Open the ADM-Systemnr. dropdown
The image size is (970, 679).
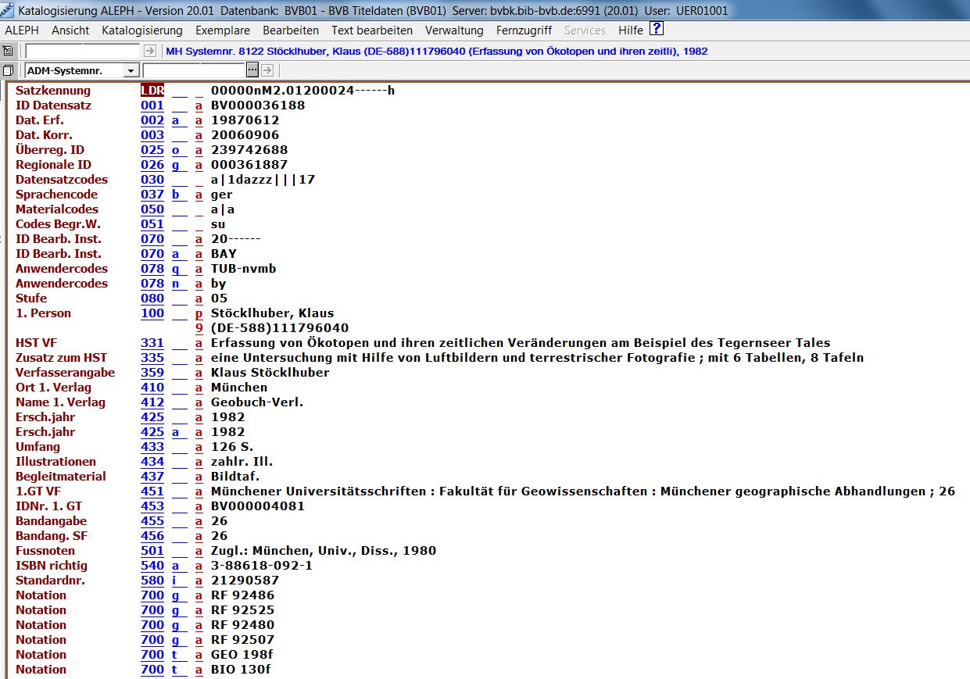pyautogui.click(x=131, y=71)
